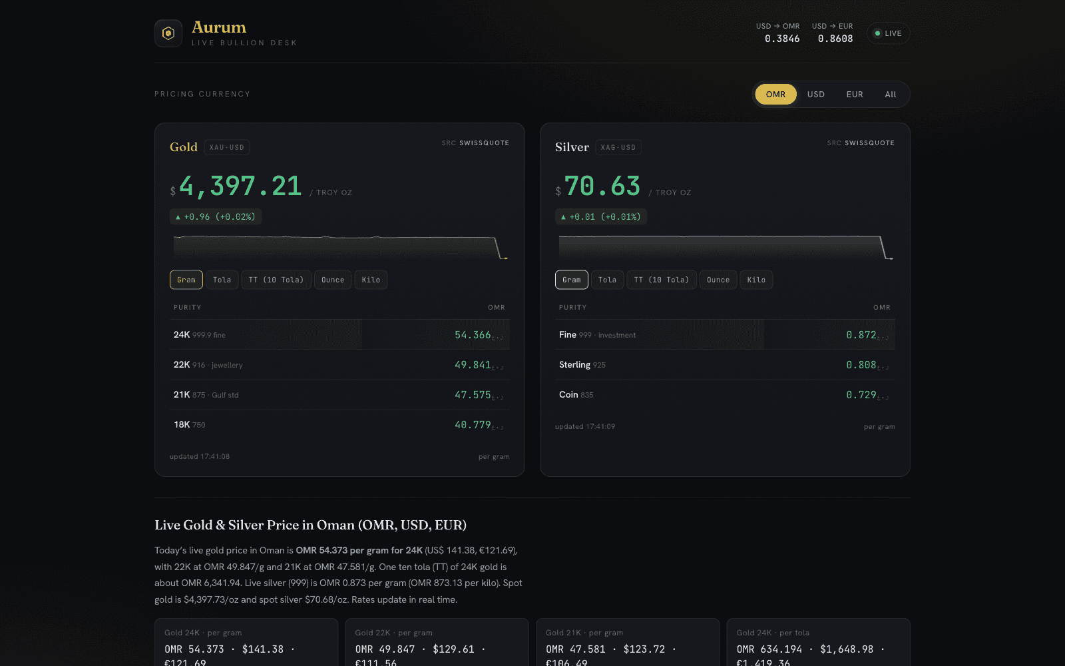Select Gram unit in Gold card
The width and height of the screenshot is (1065, 666).
[186, 280]
